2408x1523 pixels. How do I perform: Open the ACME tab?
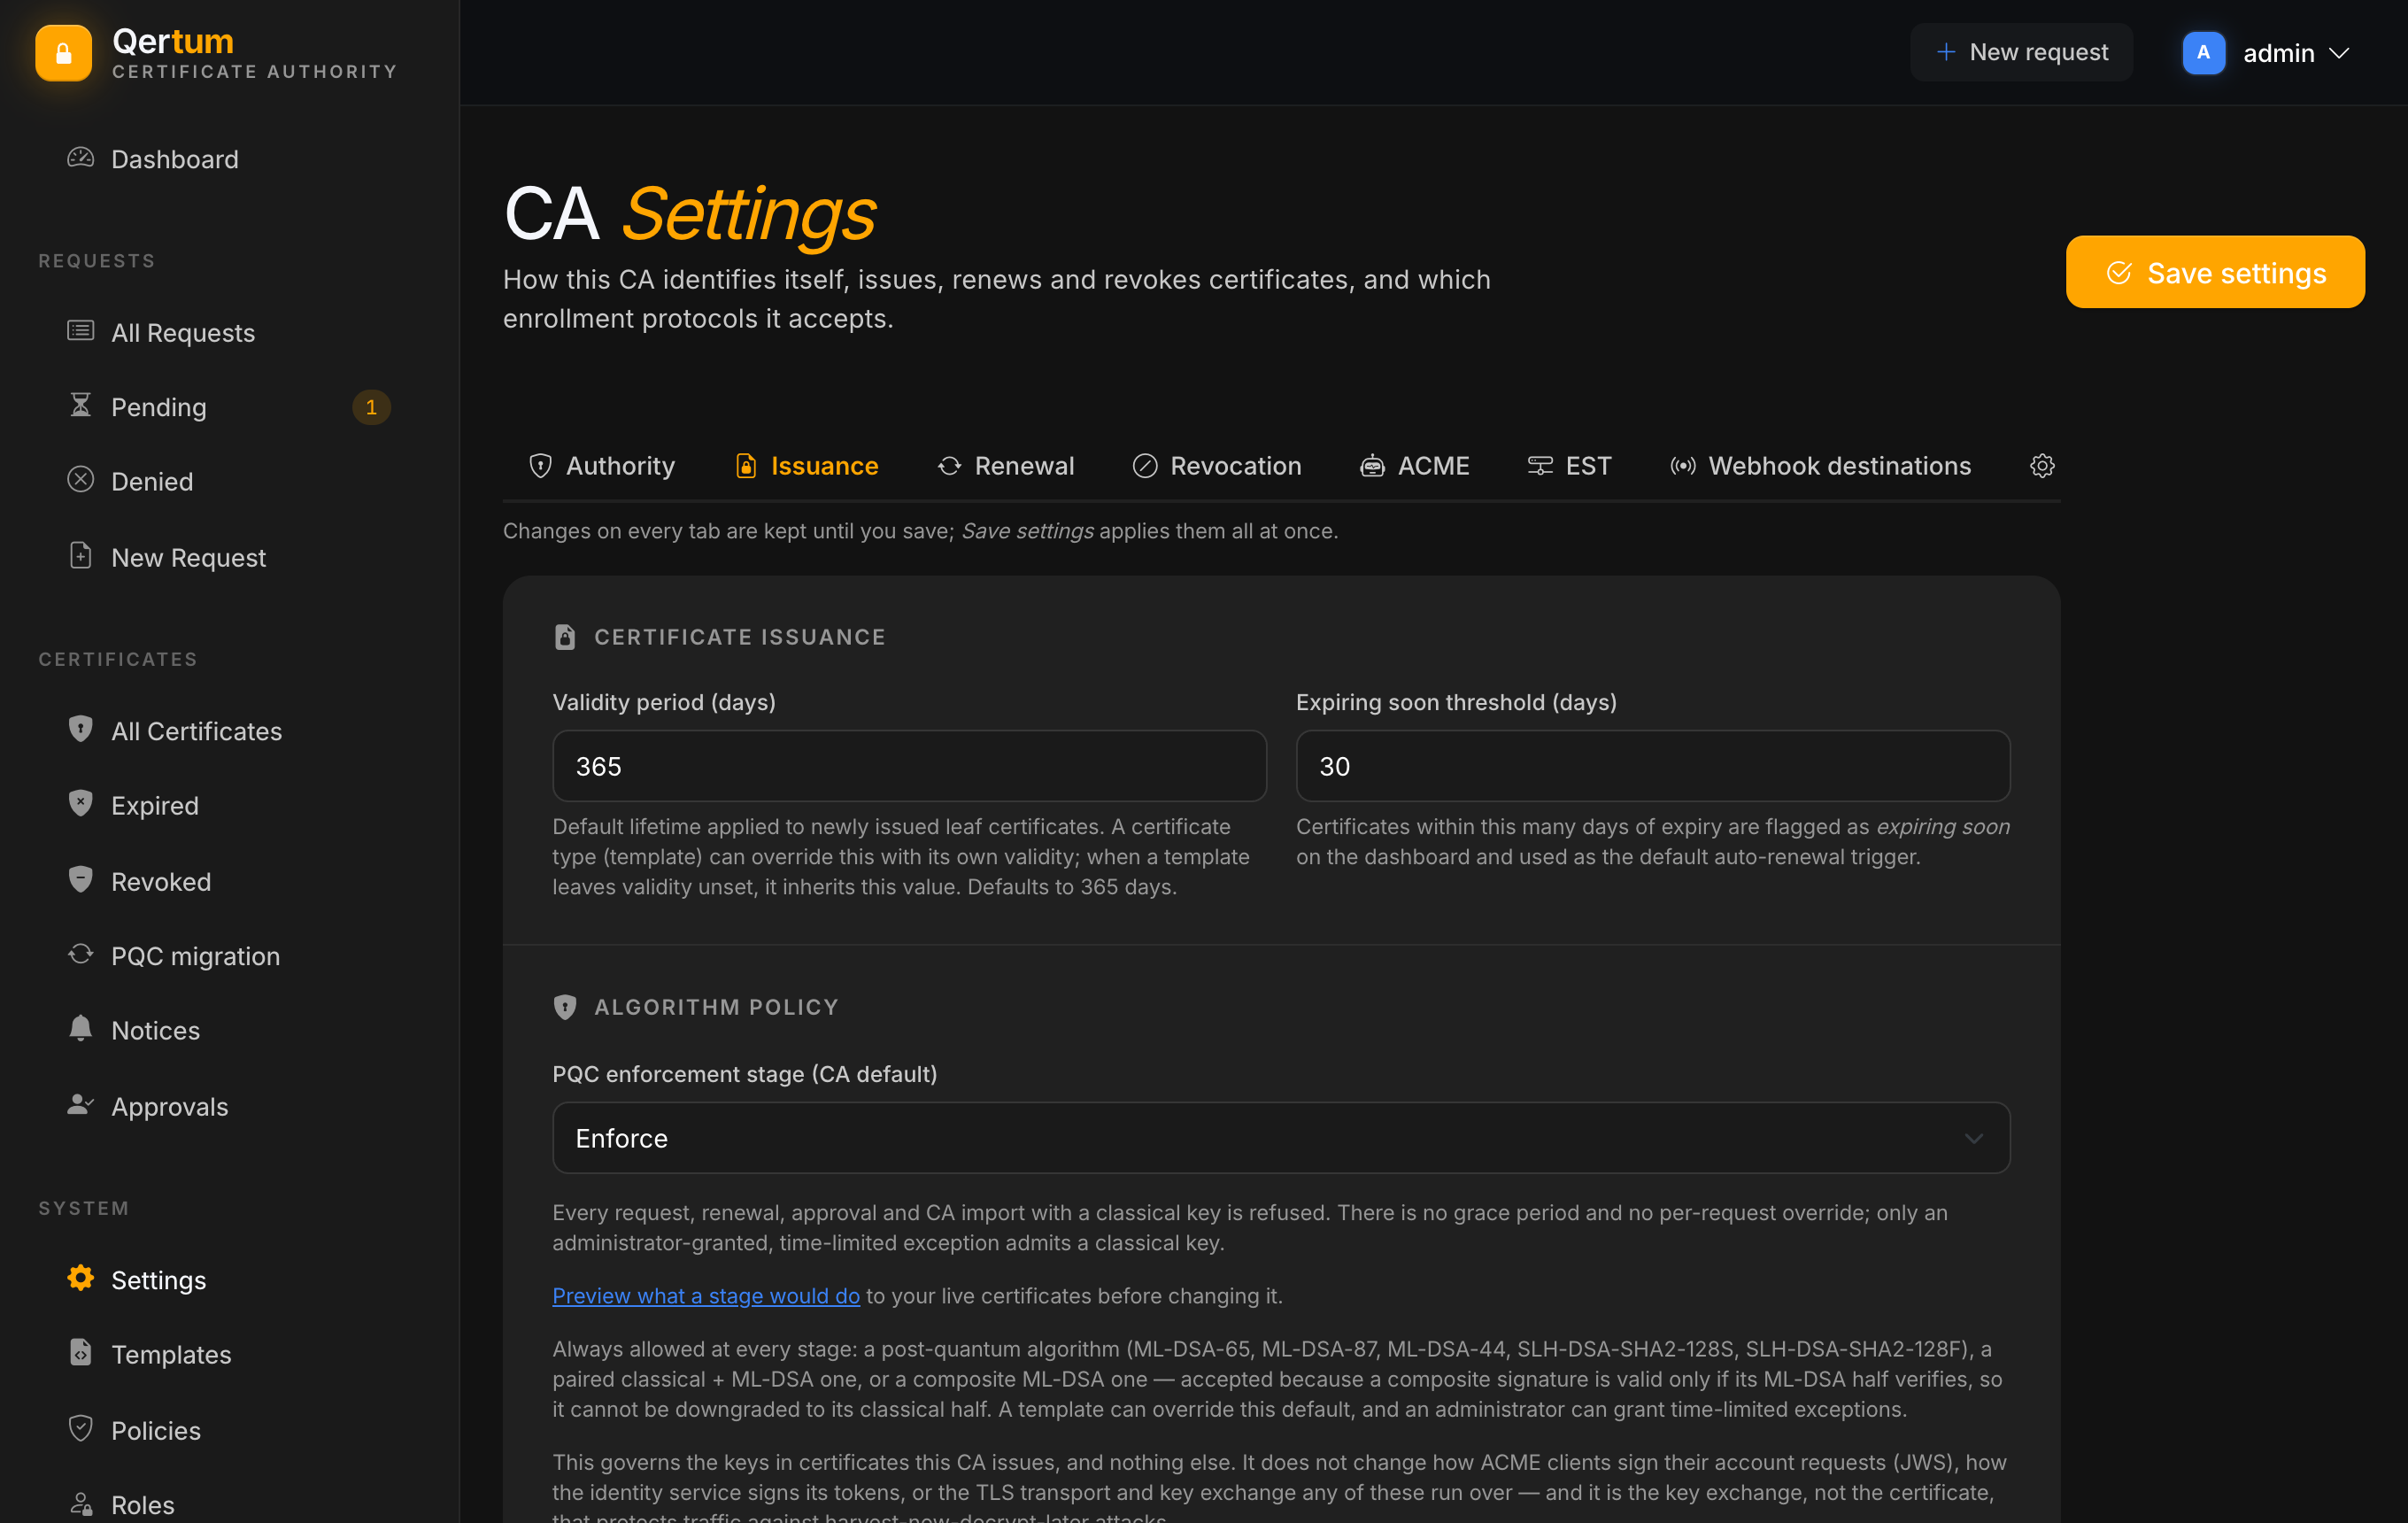(x=1415, y=466)
